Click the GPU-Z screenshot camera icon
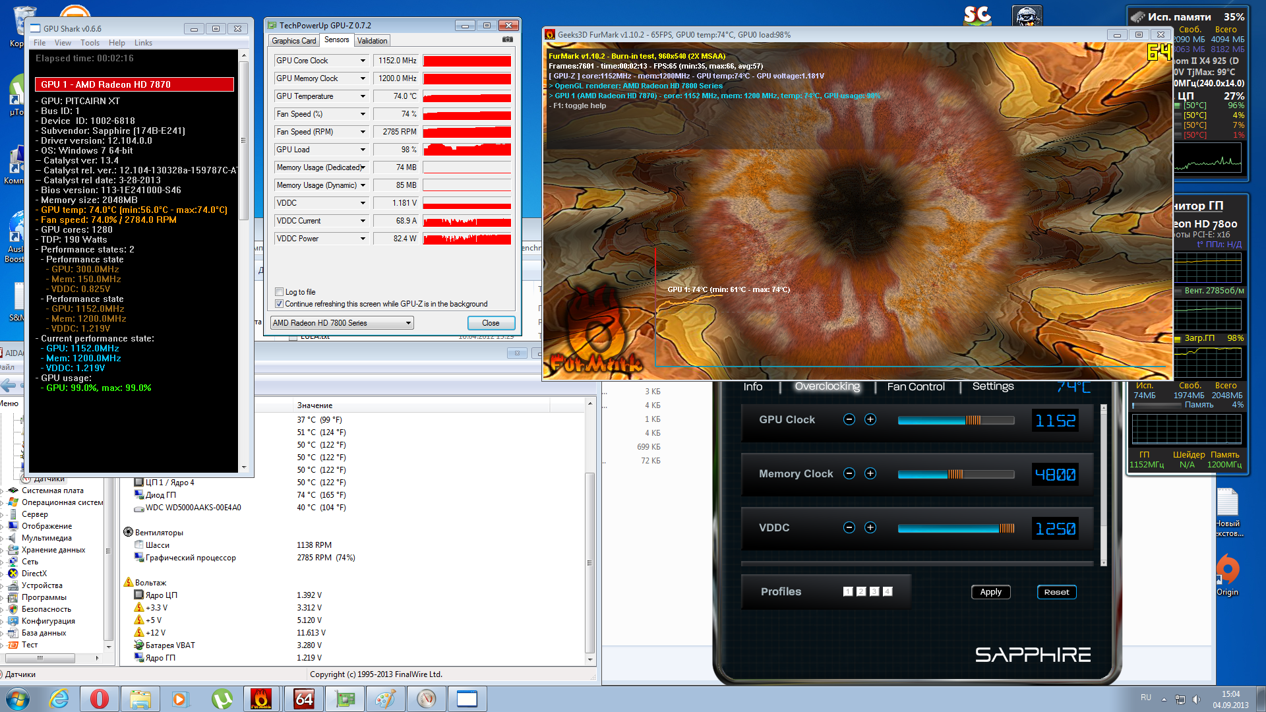1266x712 pixels. pyautogui.click(x=507, y=40)
